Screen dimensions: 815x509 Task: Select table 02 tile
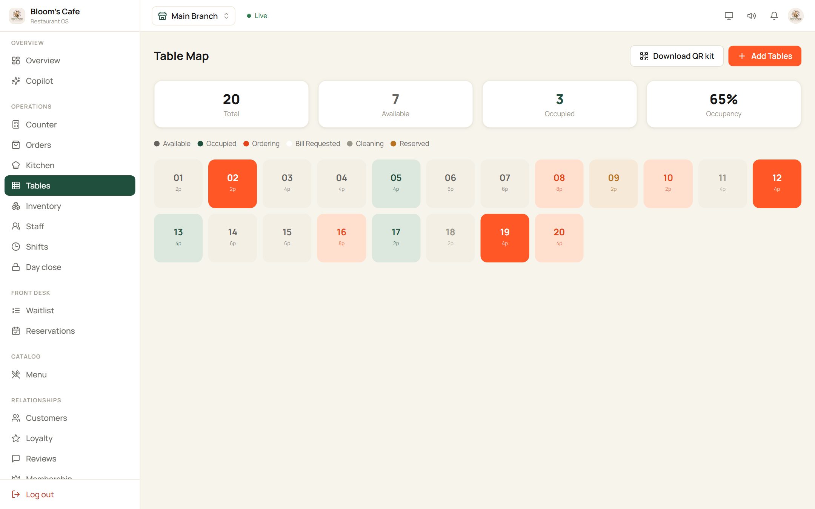[x=232, y=184]
